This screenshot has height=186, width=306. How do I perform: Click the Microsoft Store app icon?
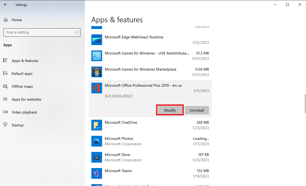click(97, 157)
